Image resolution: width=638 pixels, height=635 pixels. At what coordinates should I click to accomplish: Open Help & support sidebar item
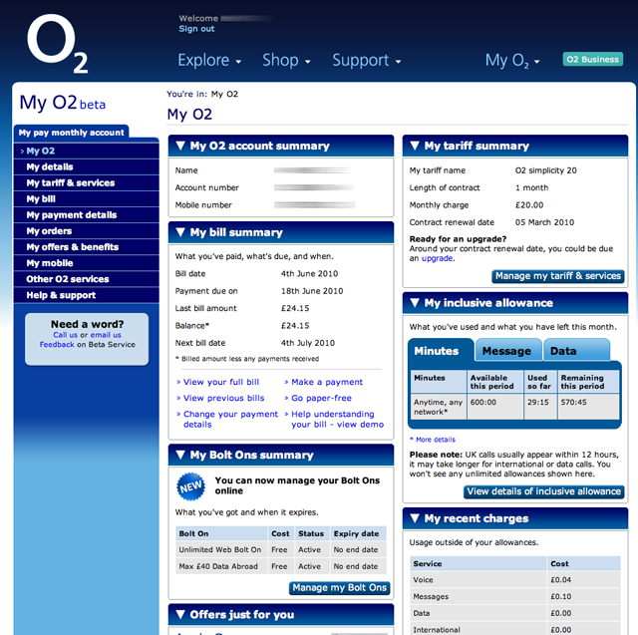(x=87, y=295)
